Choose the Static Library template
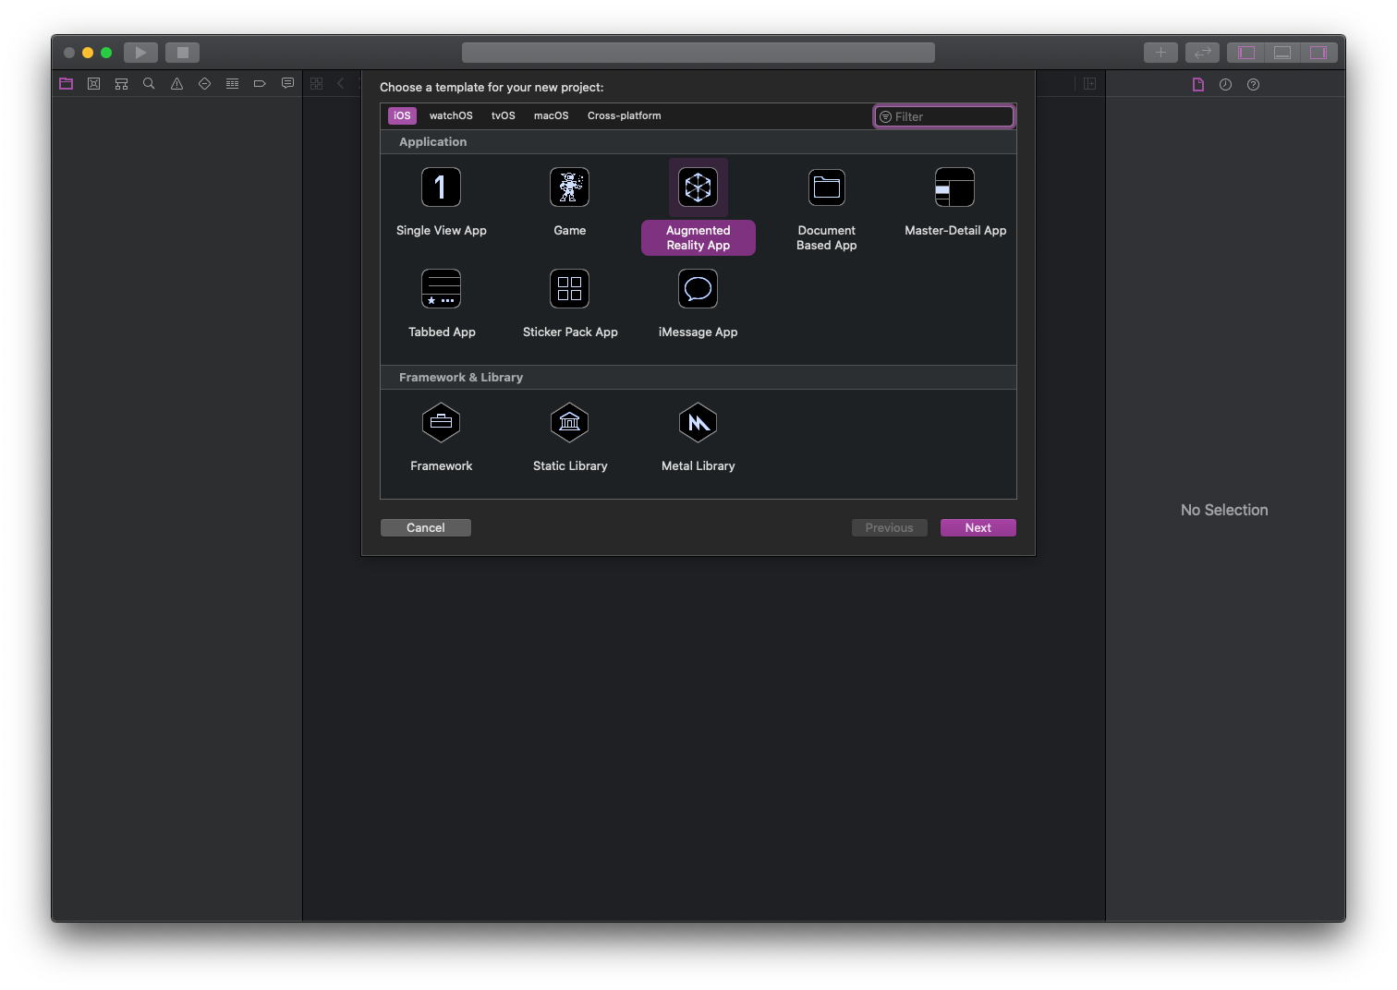Viewport: 1397px width, 990px height. coord(569,439)
